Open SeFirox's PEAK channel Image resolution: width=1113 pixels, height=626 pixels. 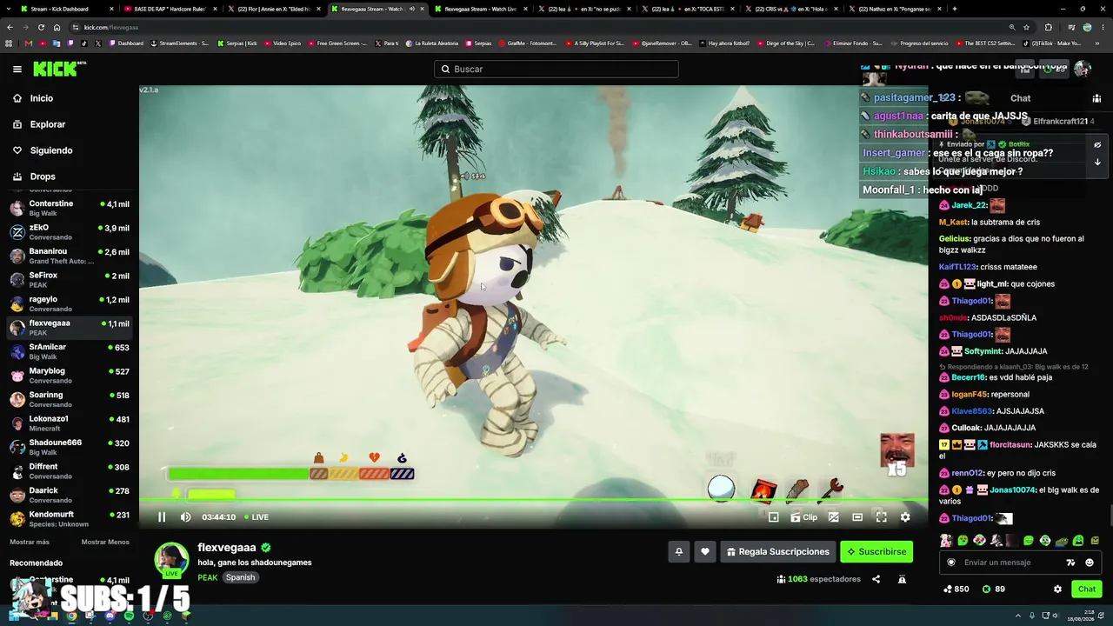(x=70, y=280)
